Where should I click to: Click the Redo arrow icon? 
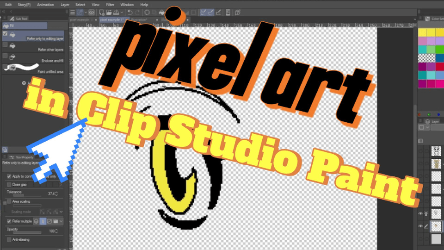coord(137,12)
